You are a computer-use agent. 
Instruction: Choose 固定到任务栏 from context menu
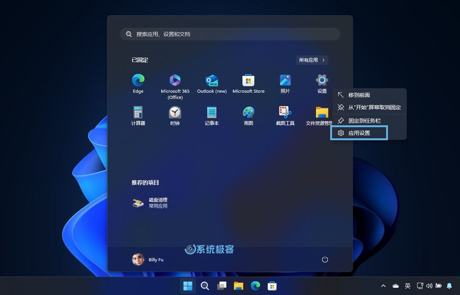364,121
